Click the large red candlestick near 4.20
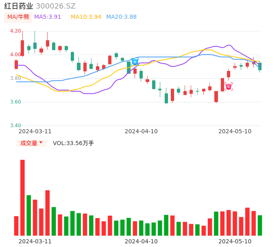 point(22,48)
